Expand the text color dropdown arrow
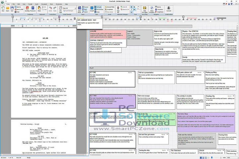Viewport: 239px width, 159px height. click(x=139, y=9)
